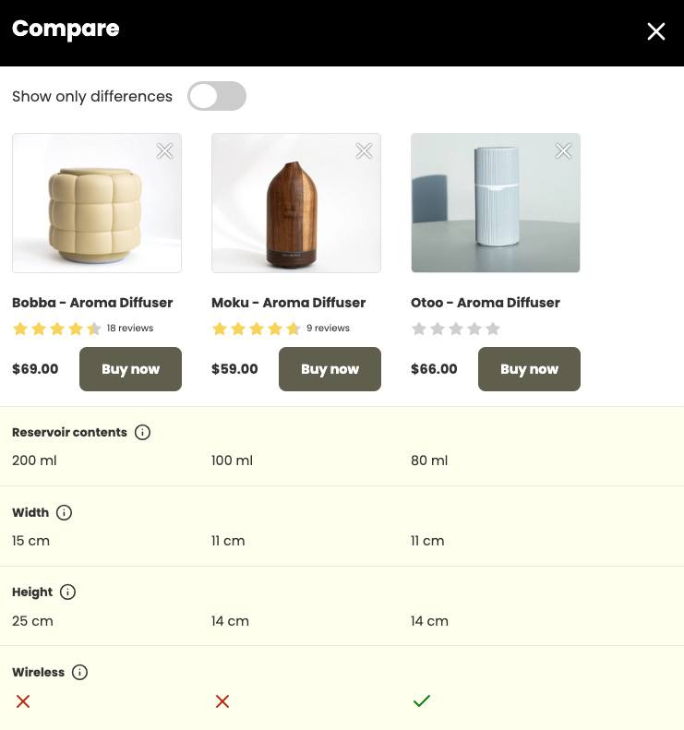Viewport: 684px width, 730px height.
Task: Remove Moku diffuser from comparison
Action: [x=364, y=150]
